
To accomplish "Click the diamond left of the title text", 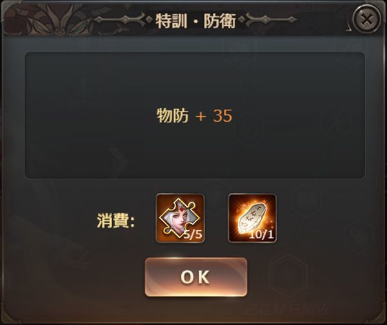I will [x=150, y=20].
